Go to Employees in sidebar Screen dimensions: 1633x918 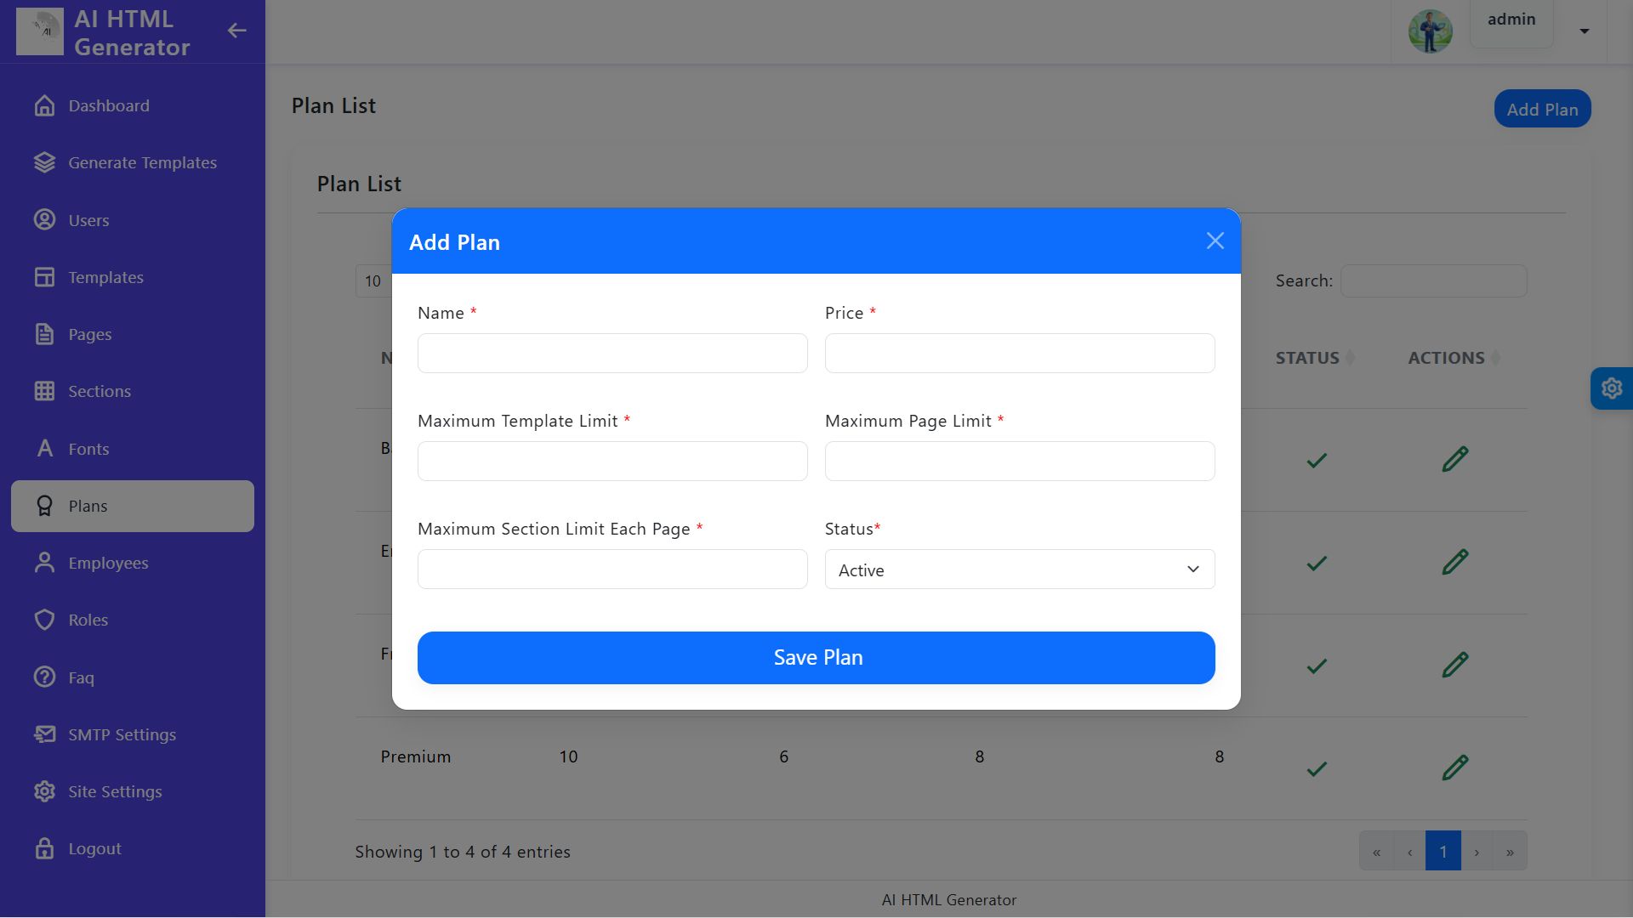(x=108, y=563)
